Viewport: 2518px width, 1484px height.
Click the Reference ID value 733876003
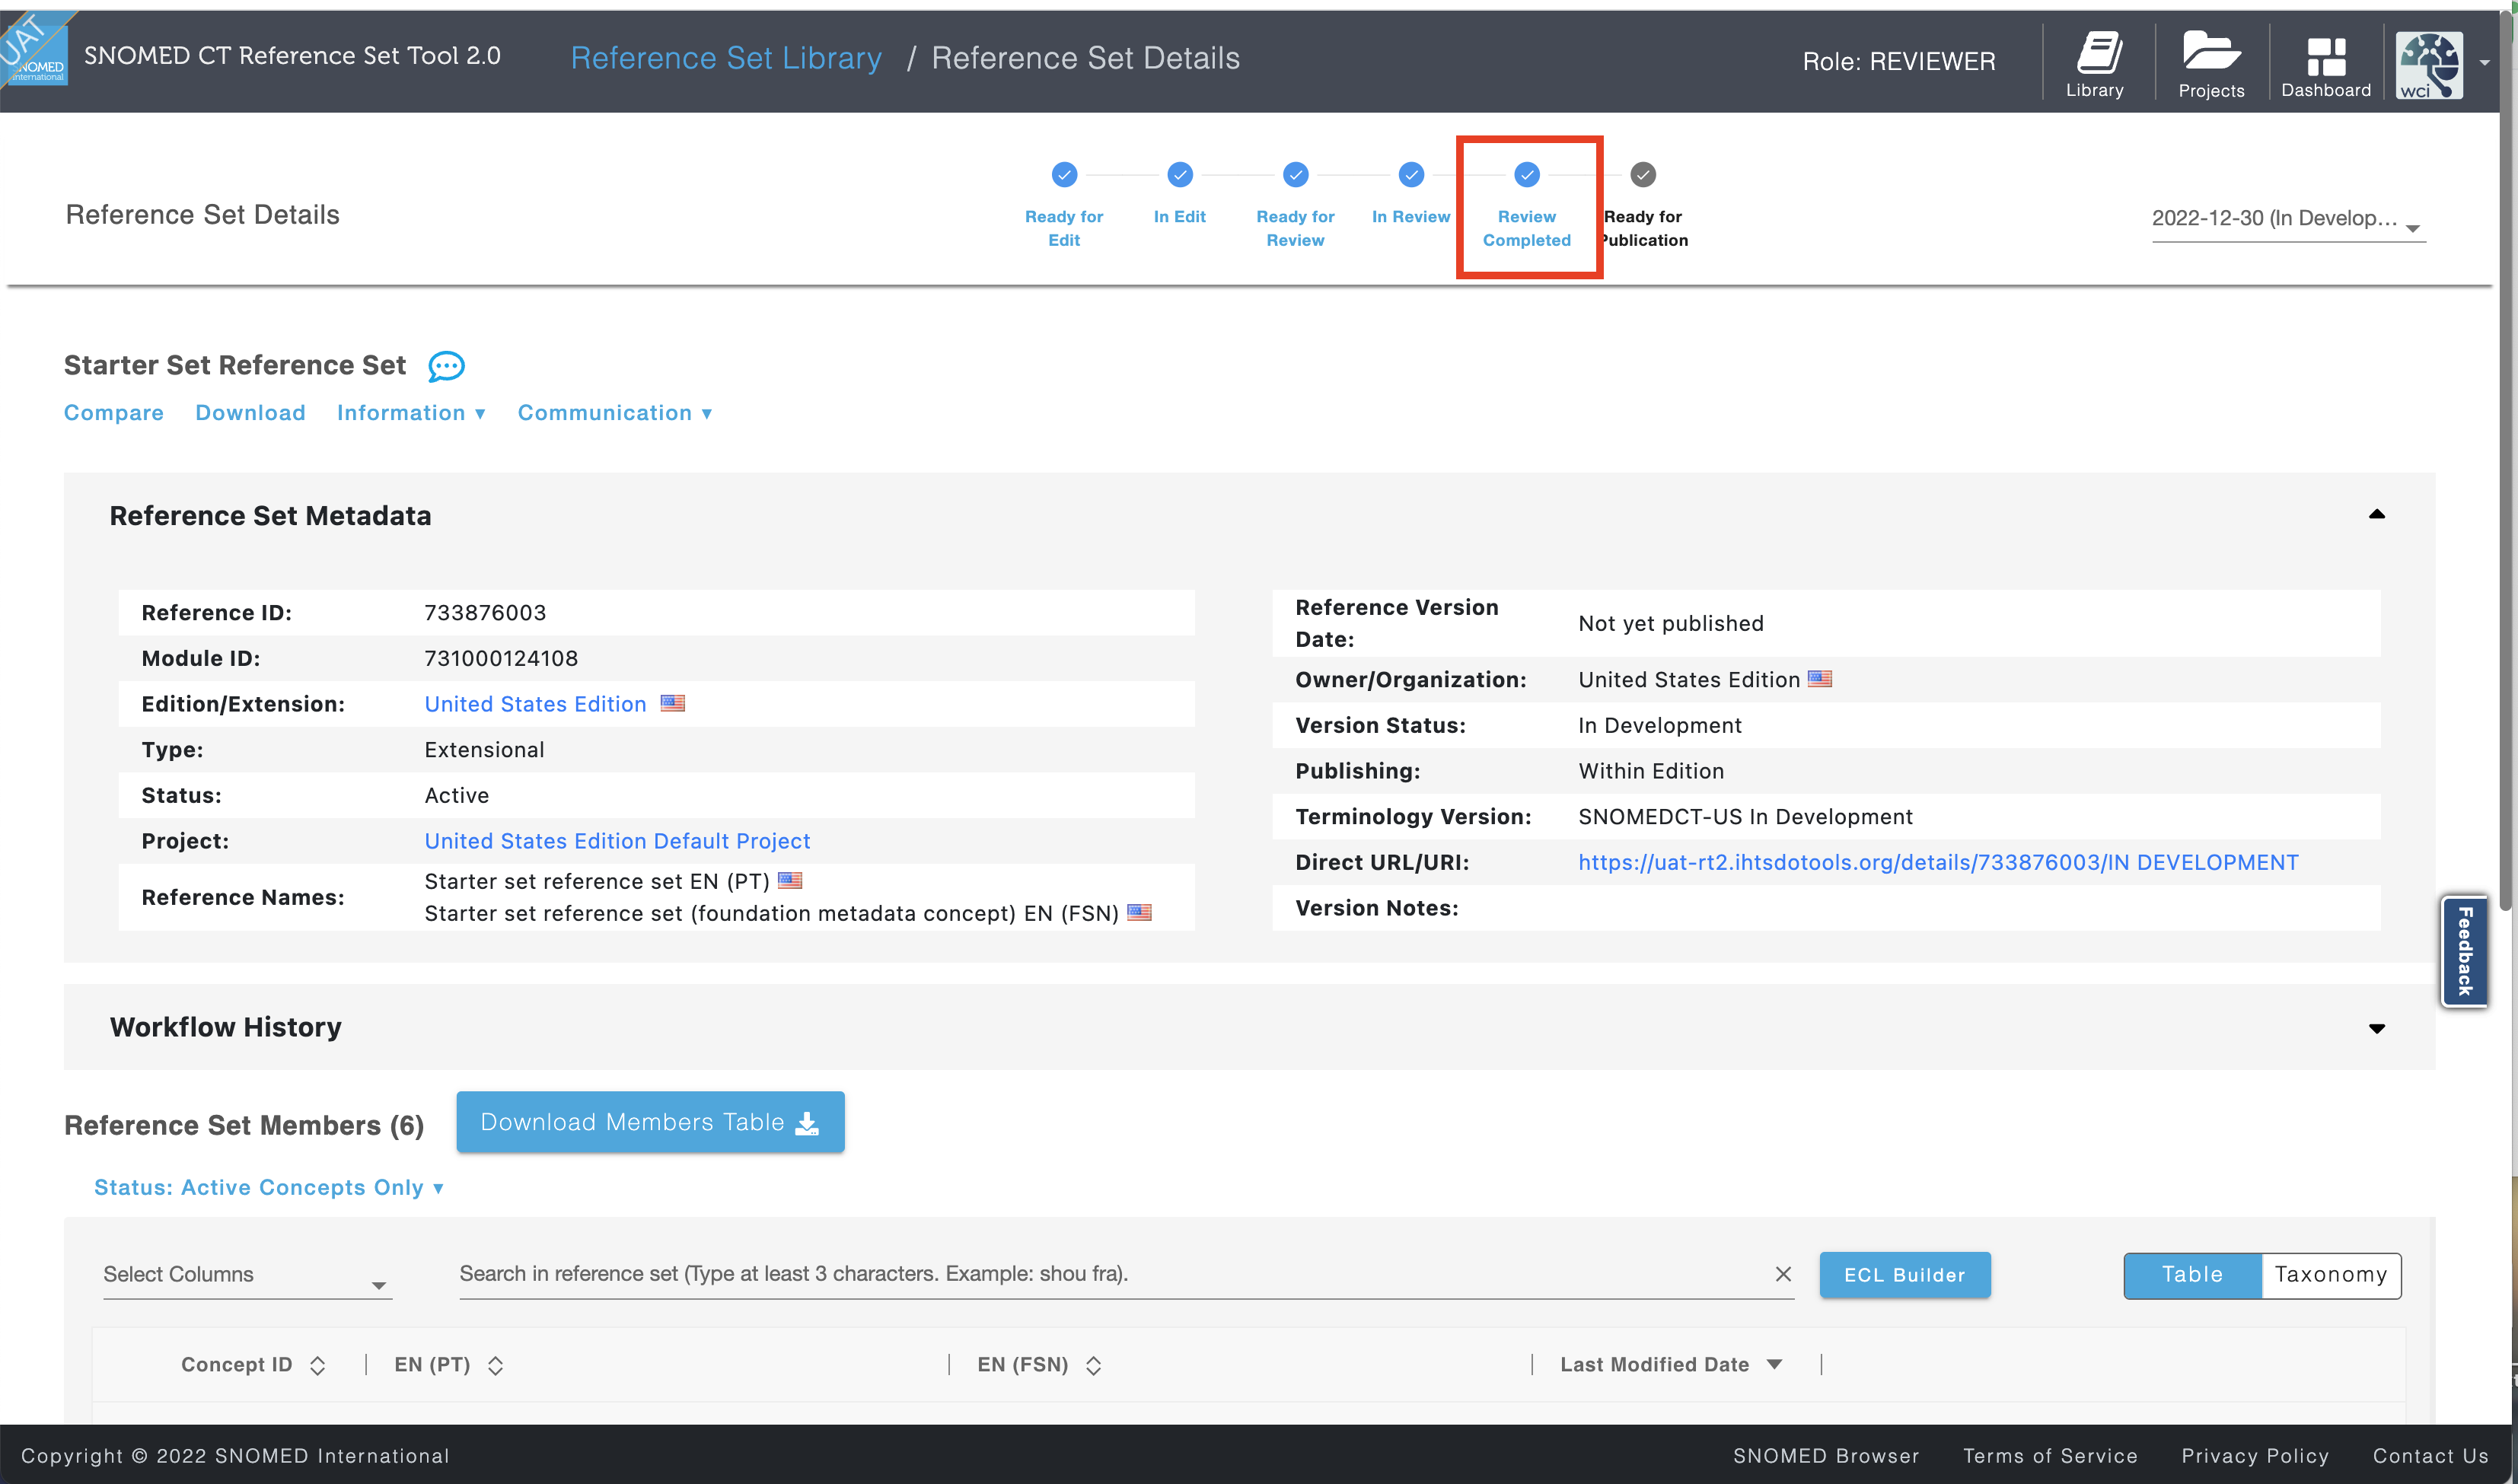click(x=485, y=612)
